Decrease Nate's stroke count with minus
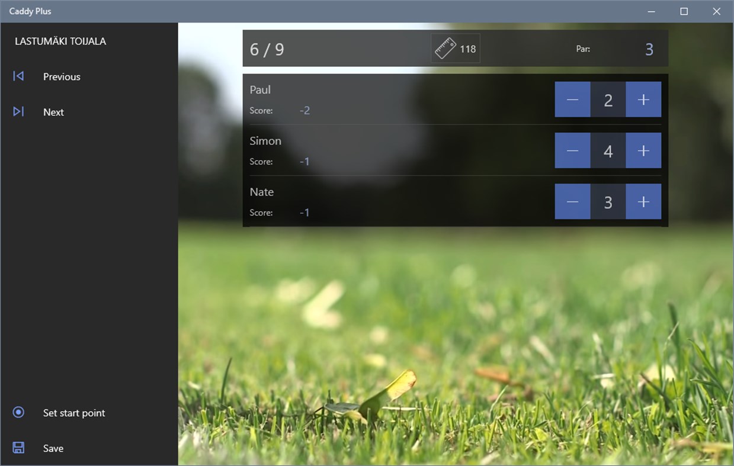 pyautogui.click(x=572, y=201)
